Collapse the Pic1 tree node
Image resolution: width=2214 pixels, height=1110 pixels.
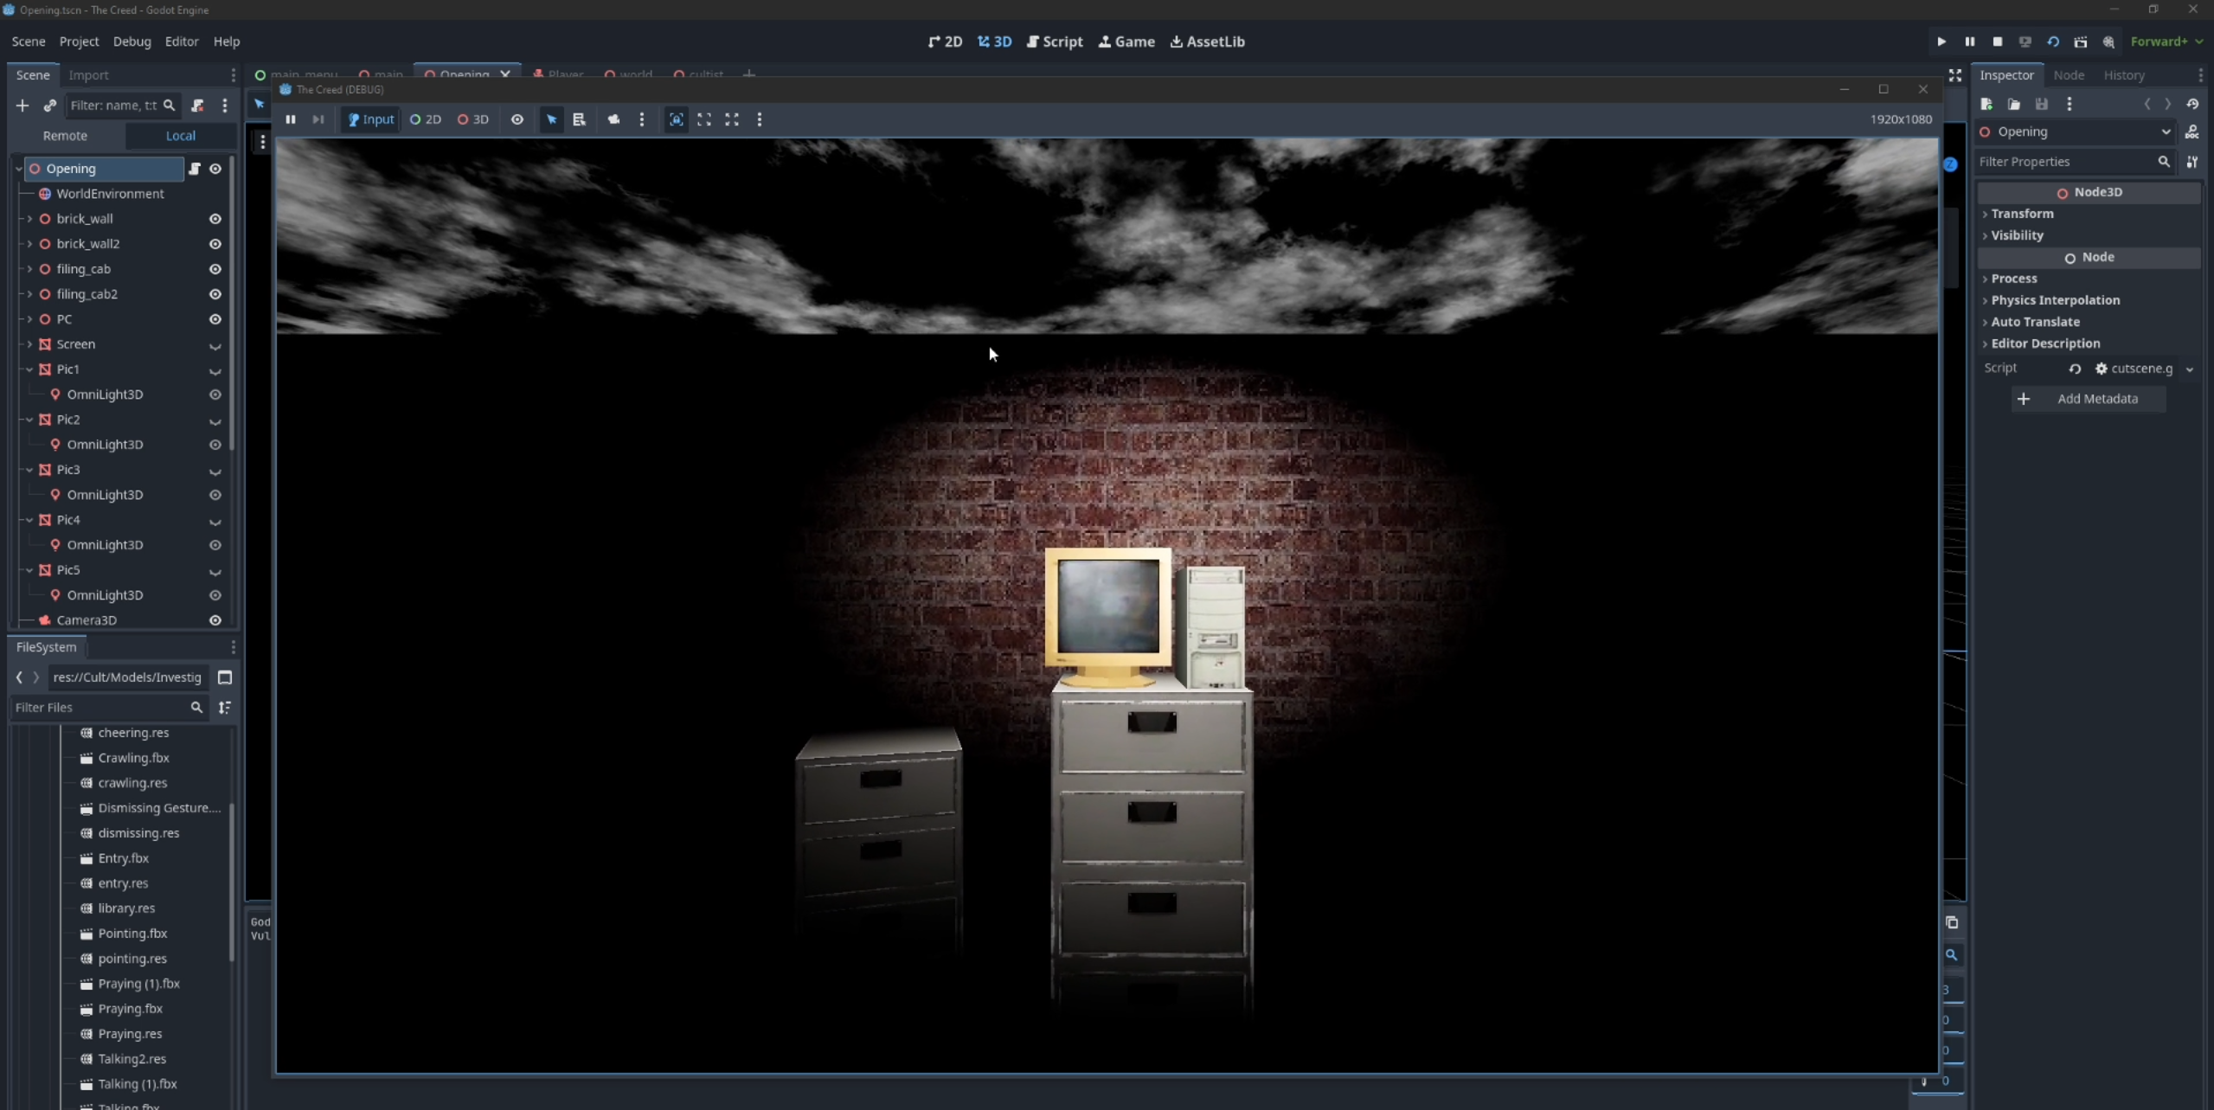(x=29, y=369)
